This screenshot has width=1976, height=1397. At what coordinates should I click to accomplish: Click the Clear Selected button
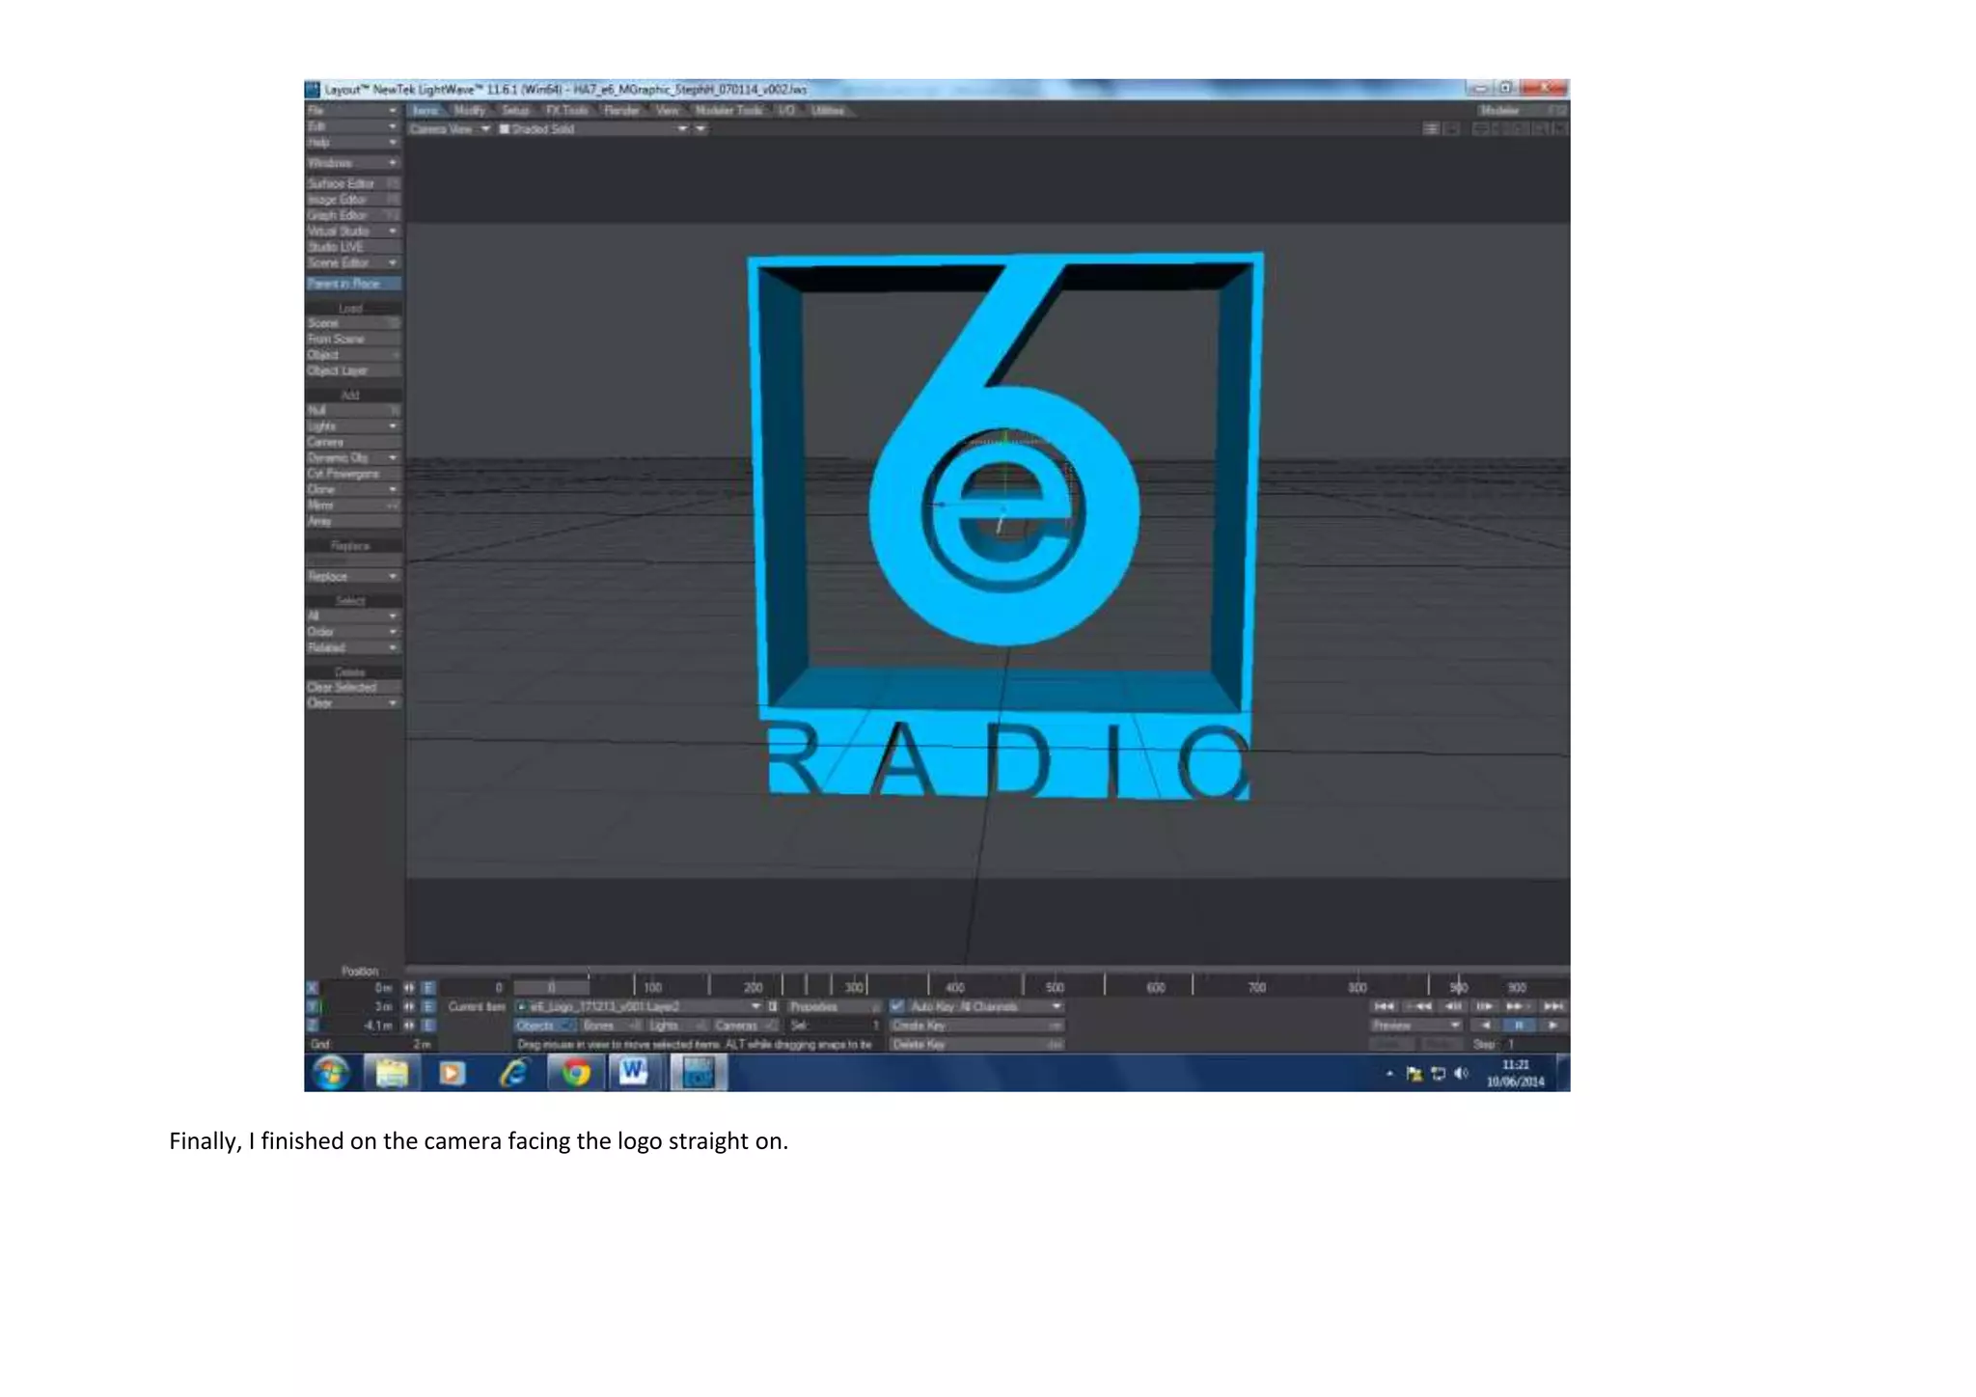[352, 687]
